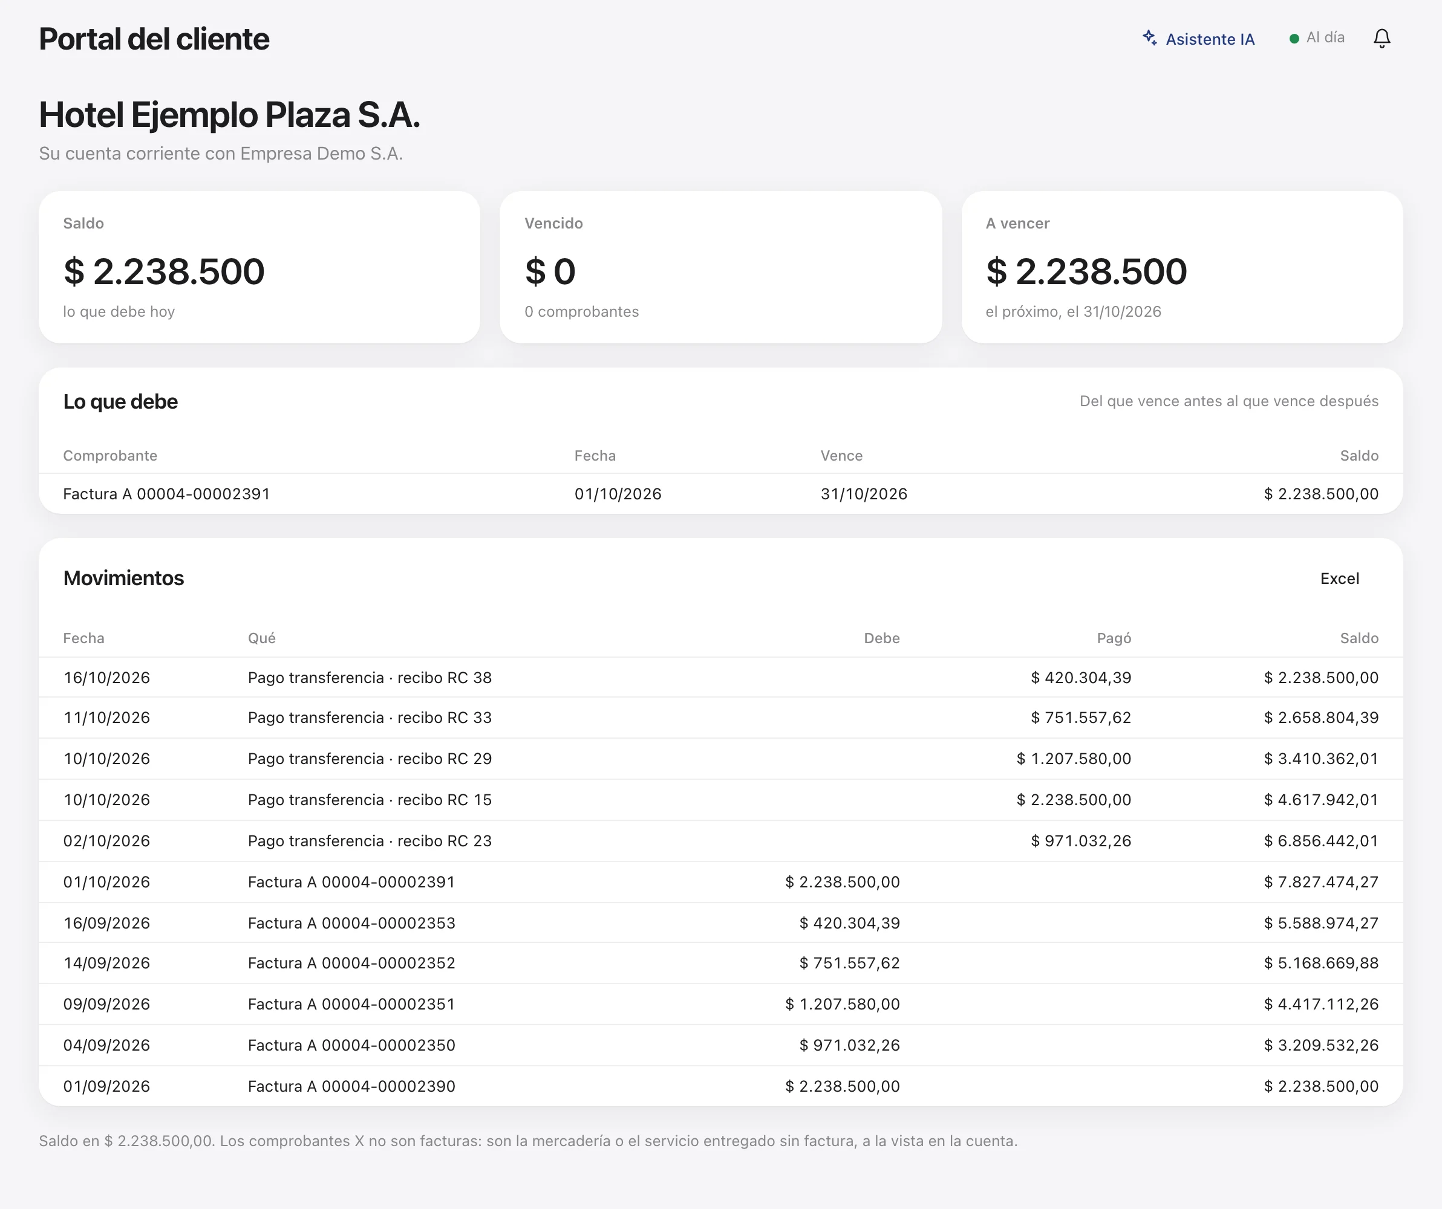1442x1209 pixels.
Task: Click the balance $ 3.209.532,26
Action: coord(1320,1046)
